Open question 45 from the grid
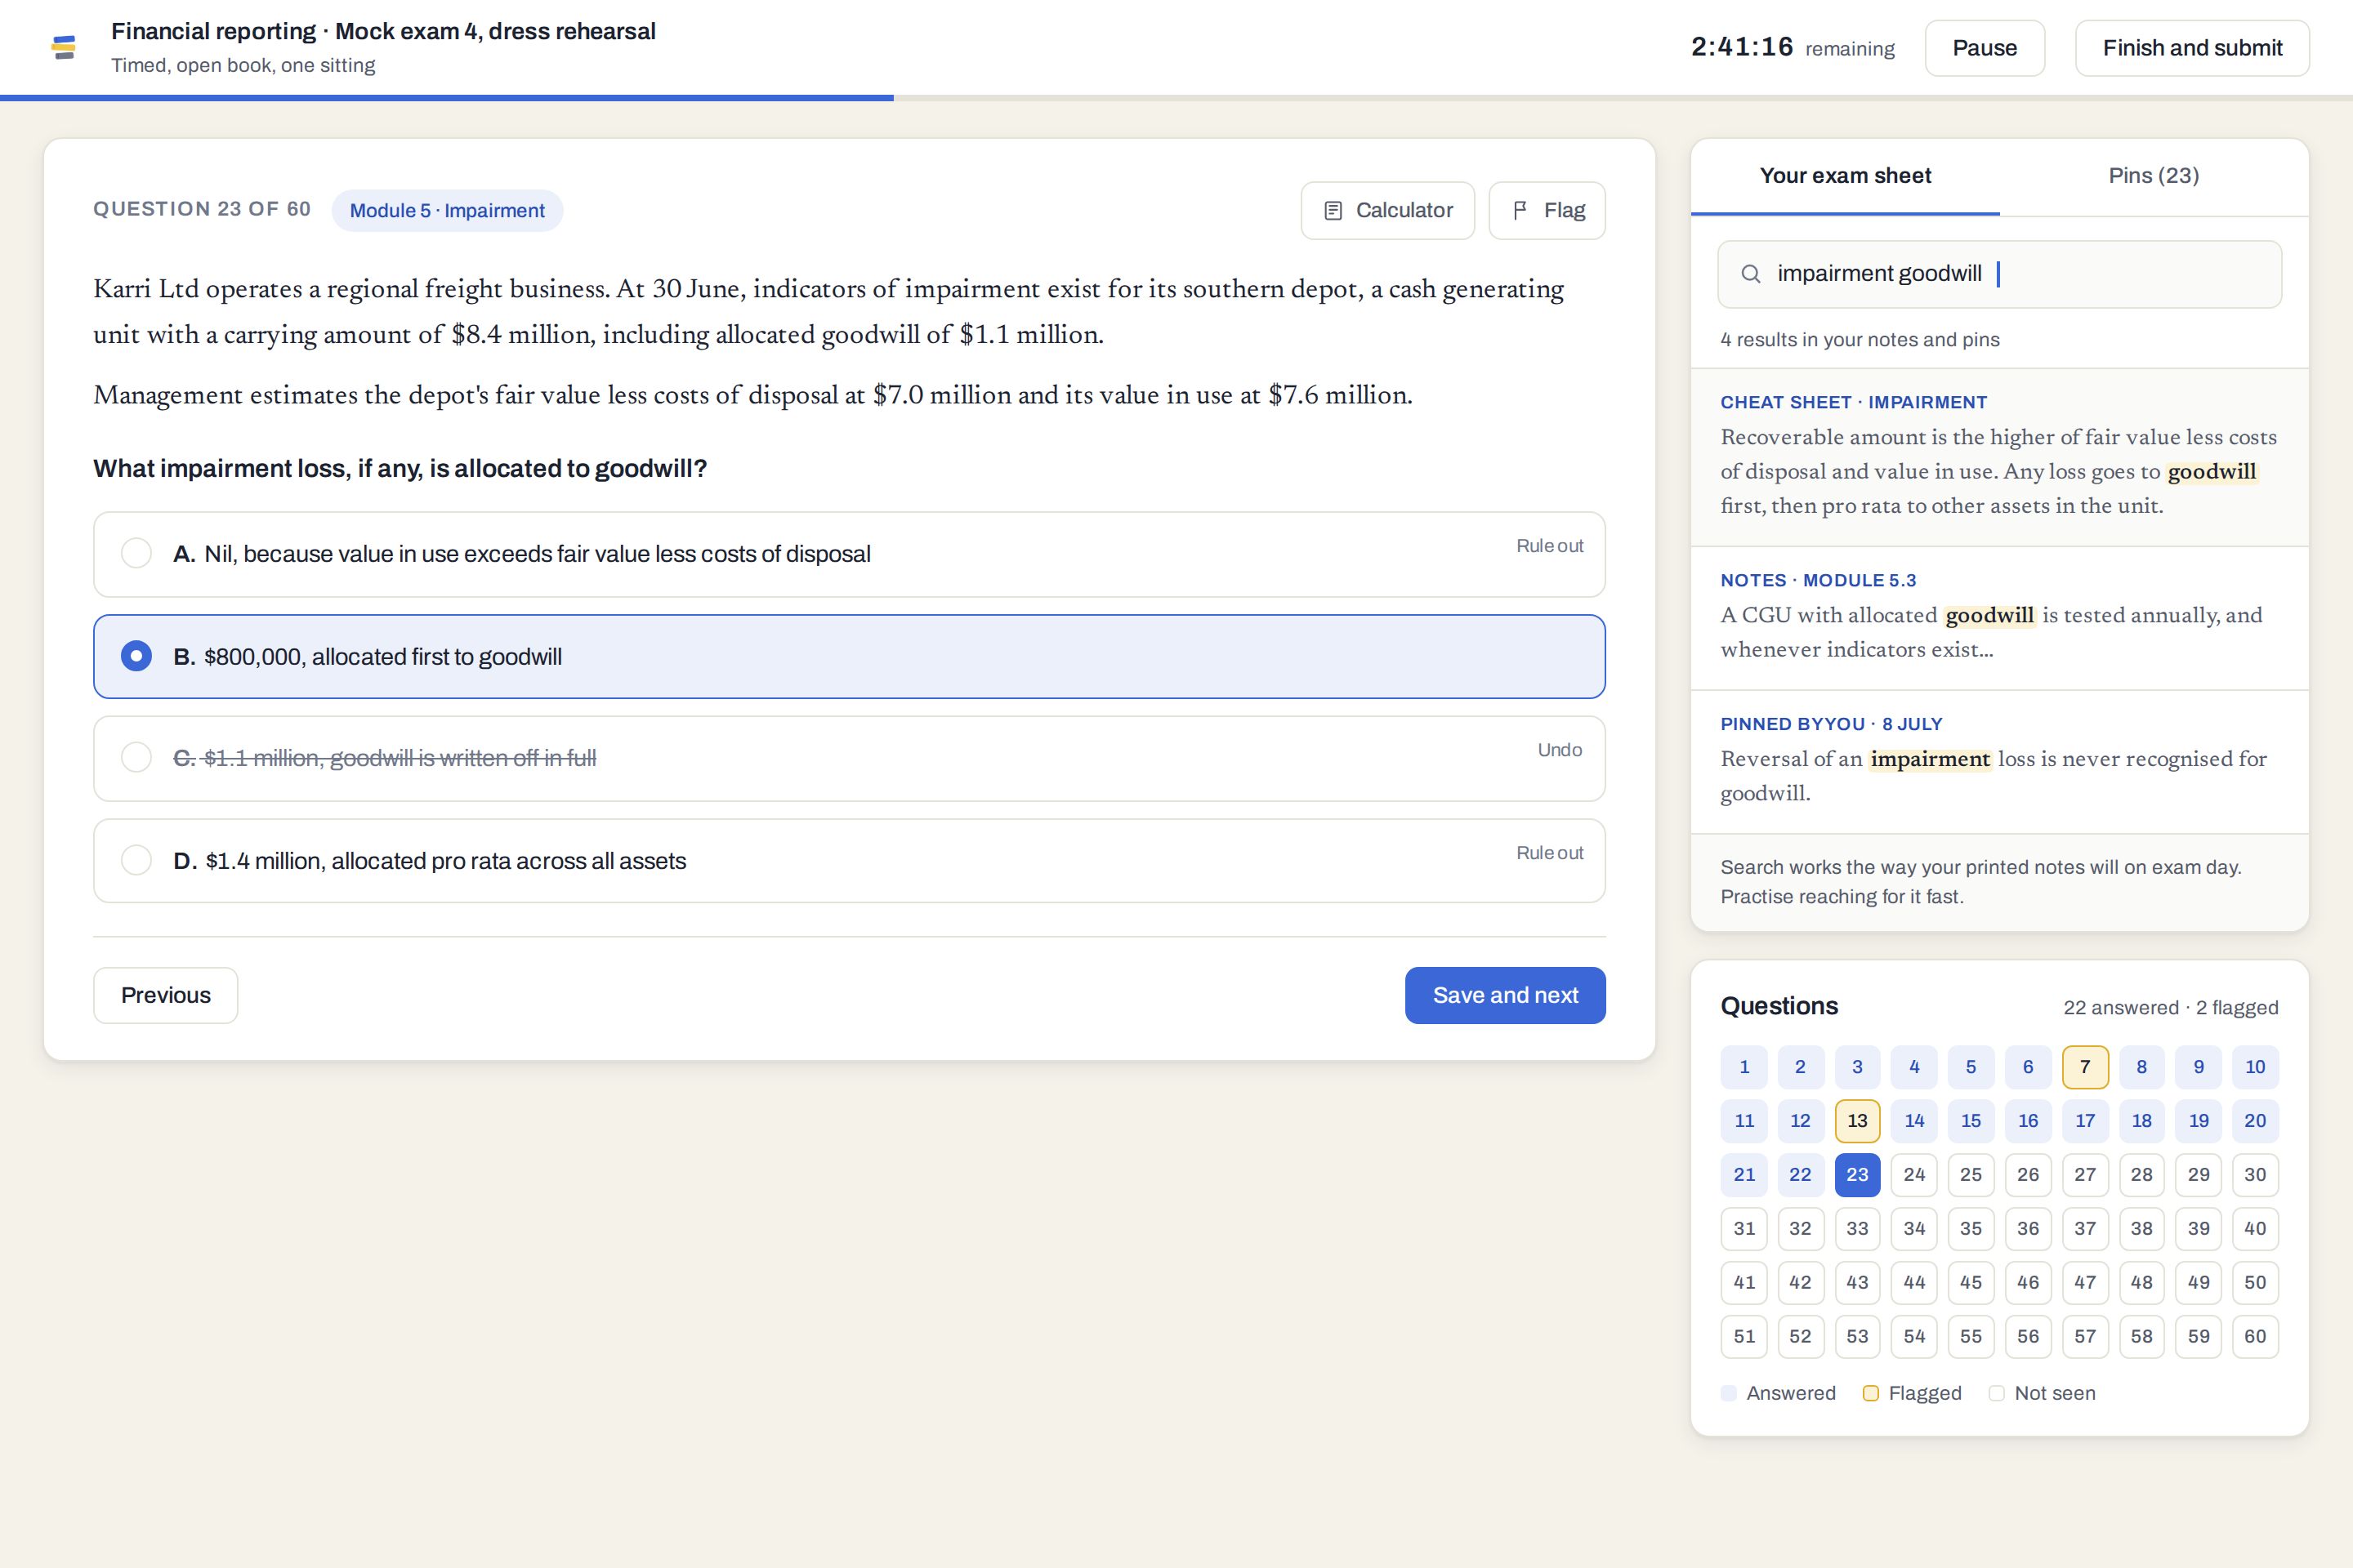 1971,1283
